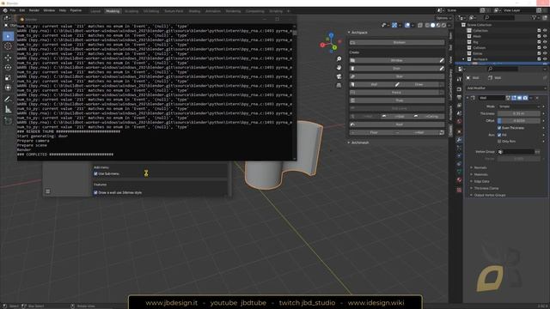The height and width of the screenshot is (309, 550).
Task: Click the Archipack Stair create button
Action: coord(397,76)
